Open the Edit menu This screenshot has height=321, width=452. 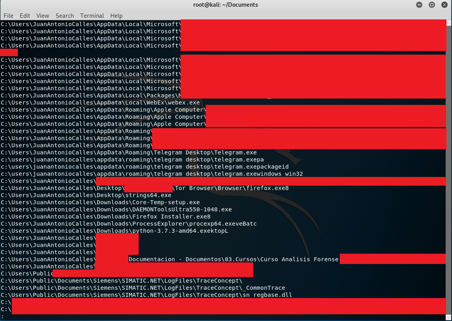point(25,16)
